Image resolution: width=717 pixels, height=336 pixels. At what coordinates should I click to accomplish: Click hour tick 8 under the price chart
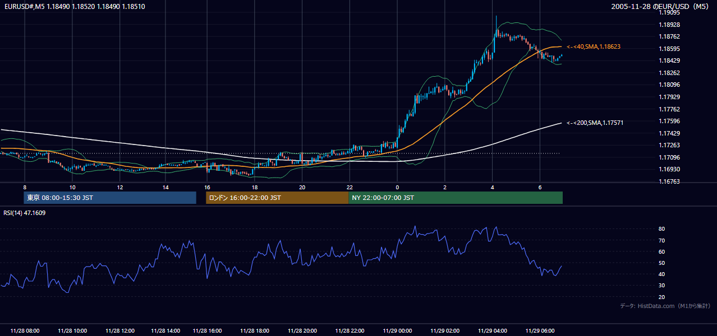[x=25, y=187]
